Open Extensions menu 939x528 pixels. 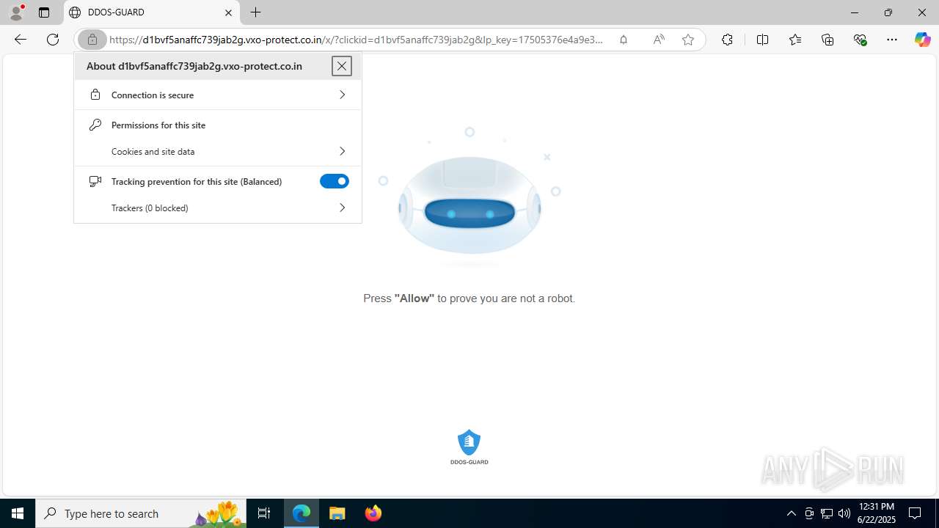727,40
